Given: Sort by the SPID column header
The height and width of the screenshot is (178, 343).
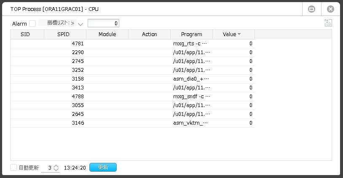Looking at the screenshot, I should coord(65,34).
